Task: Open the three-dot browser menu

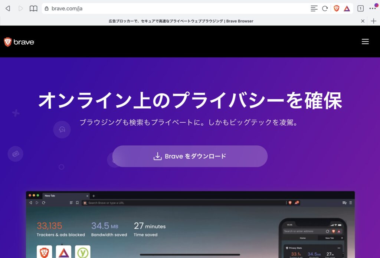Action: click(373, 9)
